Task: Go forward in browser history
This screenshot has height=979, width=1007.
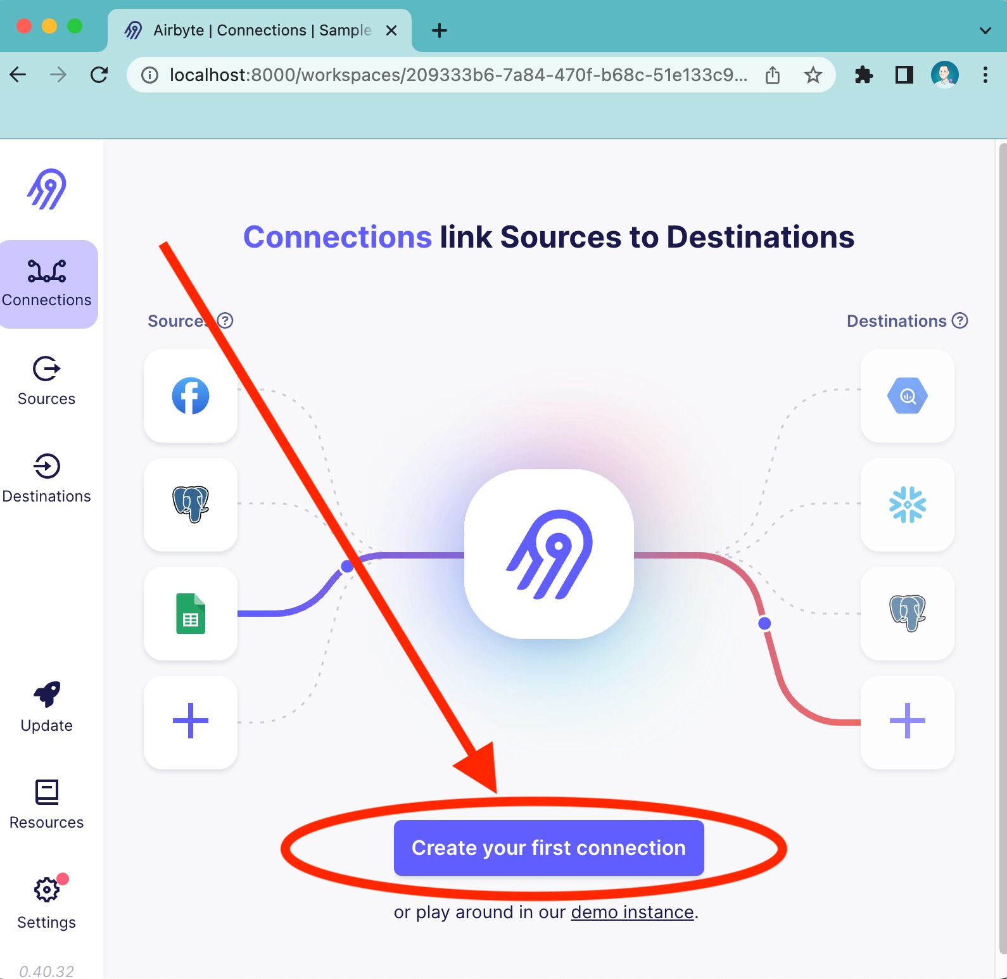Action: (58, 75)
